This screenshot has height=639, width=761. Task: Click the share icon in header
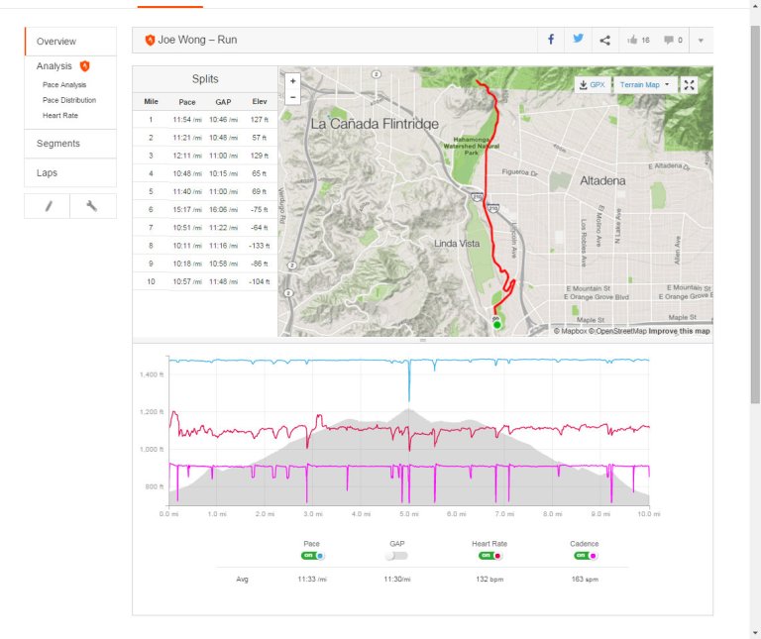click(x=604, y=41)
